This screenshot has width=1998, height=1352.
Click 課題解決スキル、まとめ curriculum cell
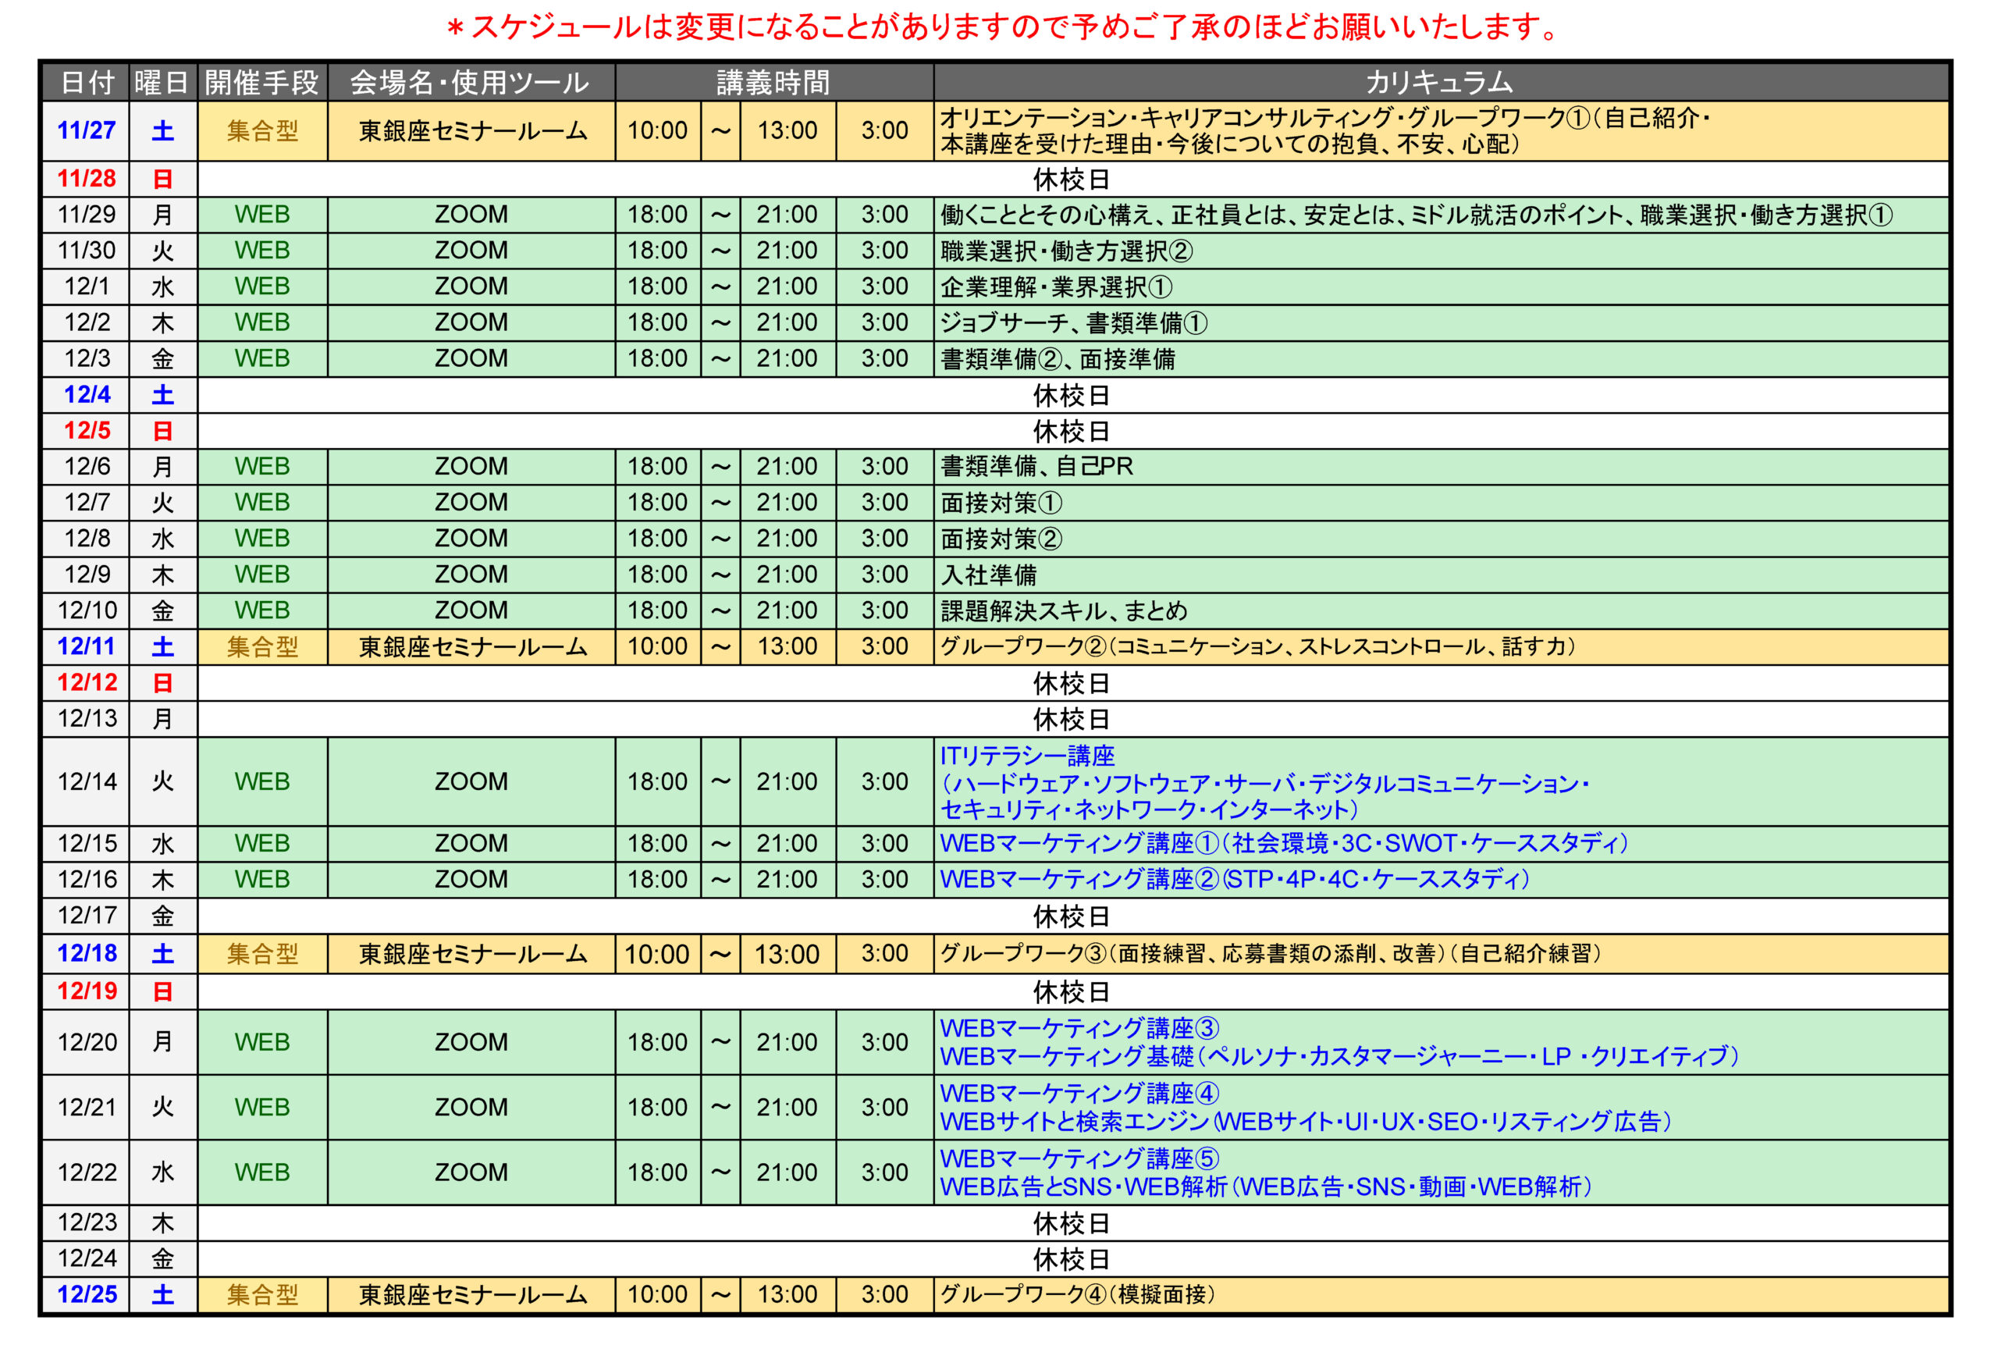click(x=1440, y=610)
